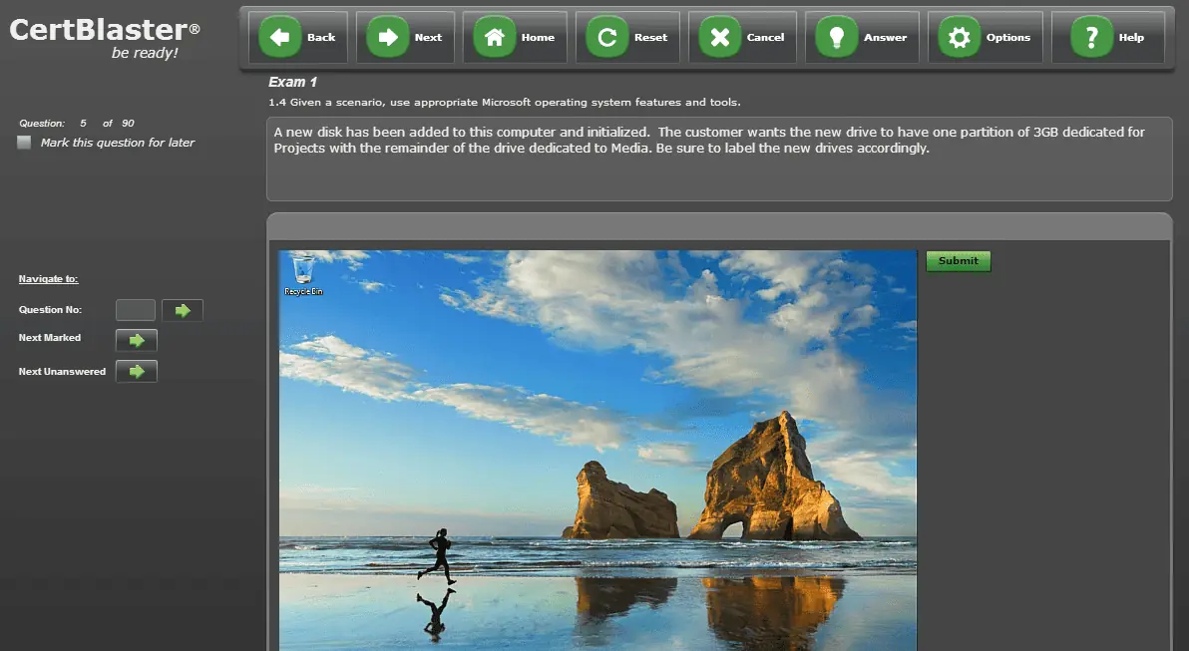Go to the Next question arrow
1189x651 pixels.
pyautogui.click(x=388, y=38)
